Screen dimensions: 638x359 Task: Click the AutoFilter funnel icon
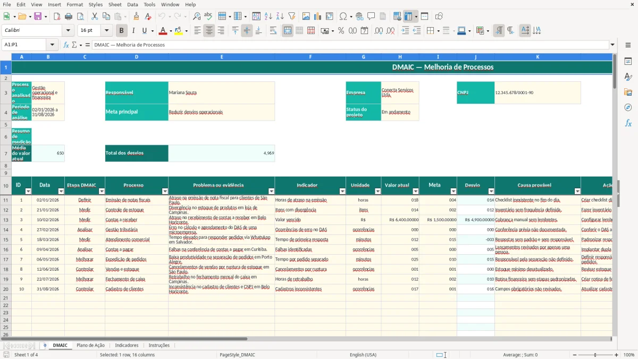pyautogui.click(x=291, y=16)
